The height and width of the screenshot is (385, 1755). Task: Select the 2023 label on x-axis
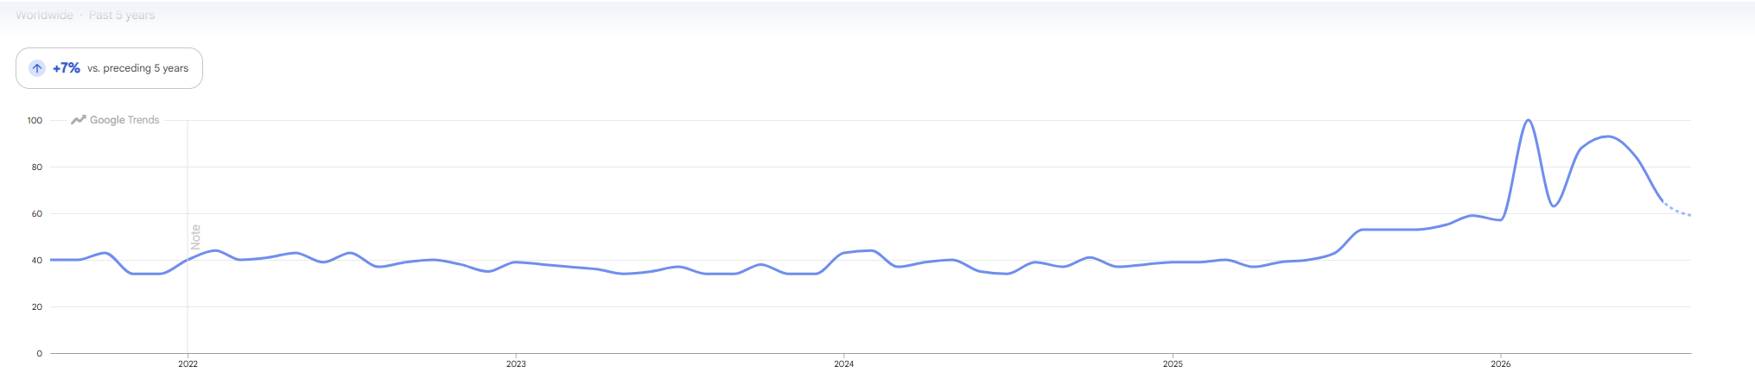[516, 364]
